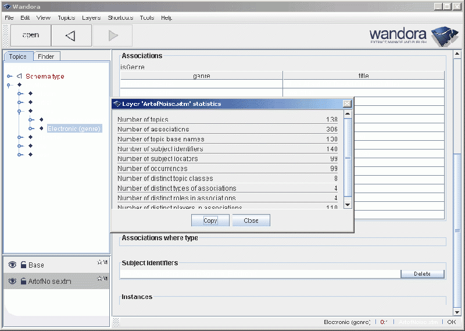Expand the artist tree node
This screenshot has height=331, width=465.
tap(20, 102)
